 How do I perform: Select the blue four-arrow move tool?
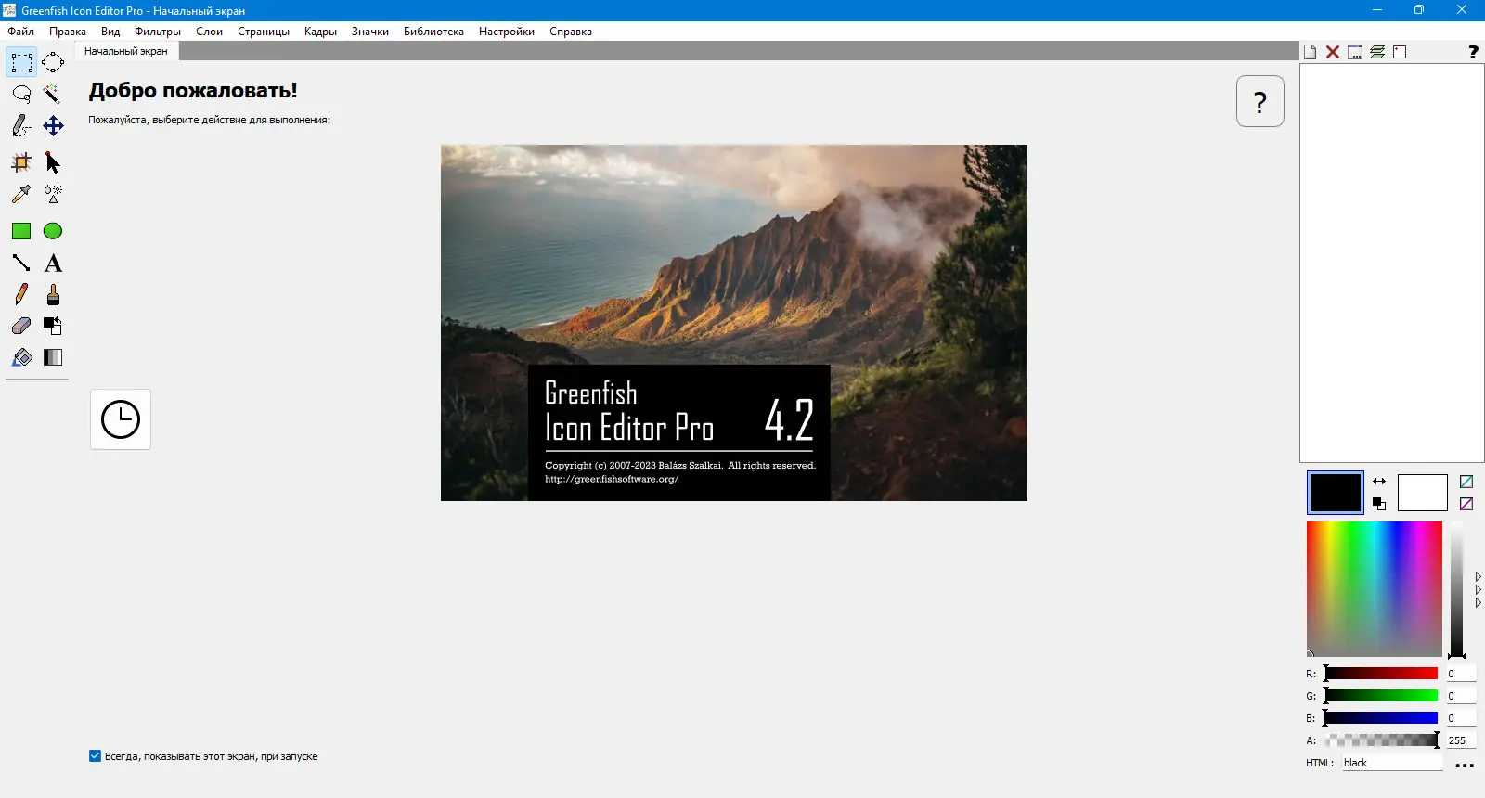point(53,125)
